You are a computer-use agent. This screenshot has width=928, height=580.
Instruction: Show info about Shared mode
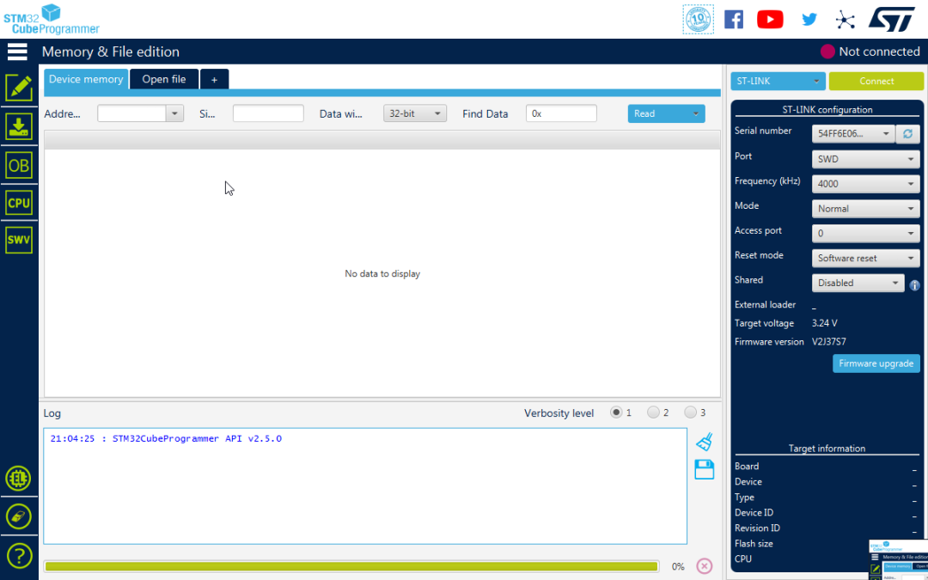[914, 285]
